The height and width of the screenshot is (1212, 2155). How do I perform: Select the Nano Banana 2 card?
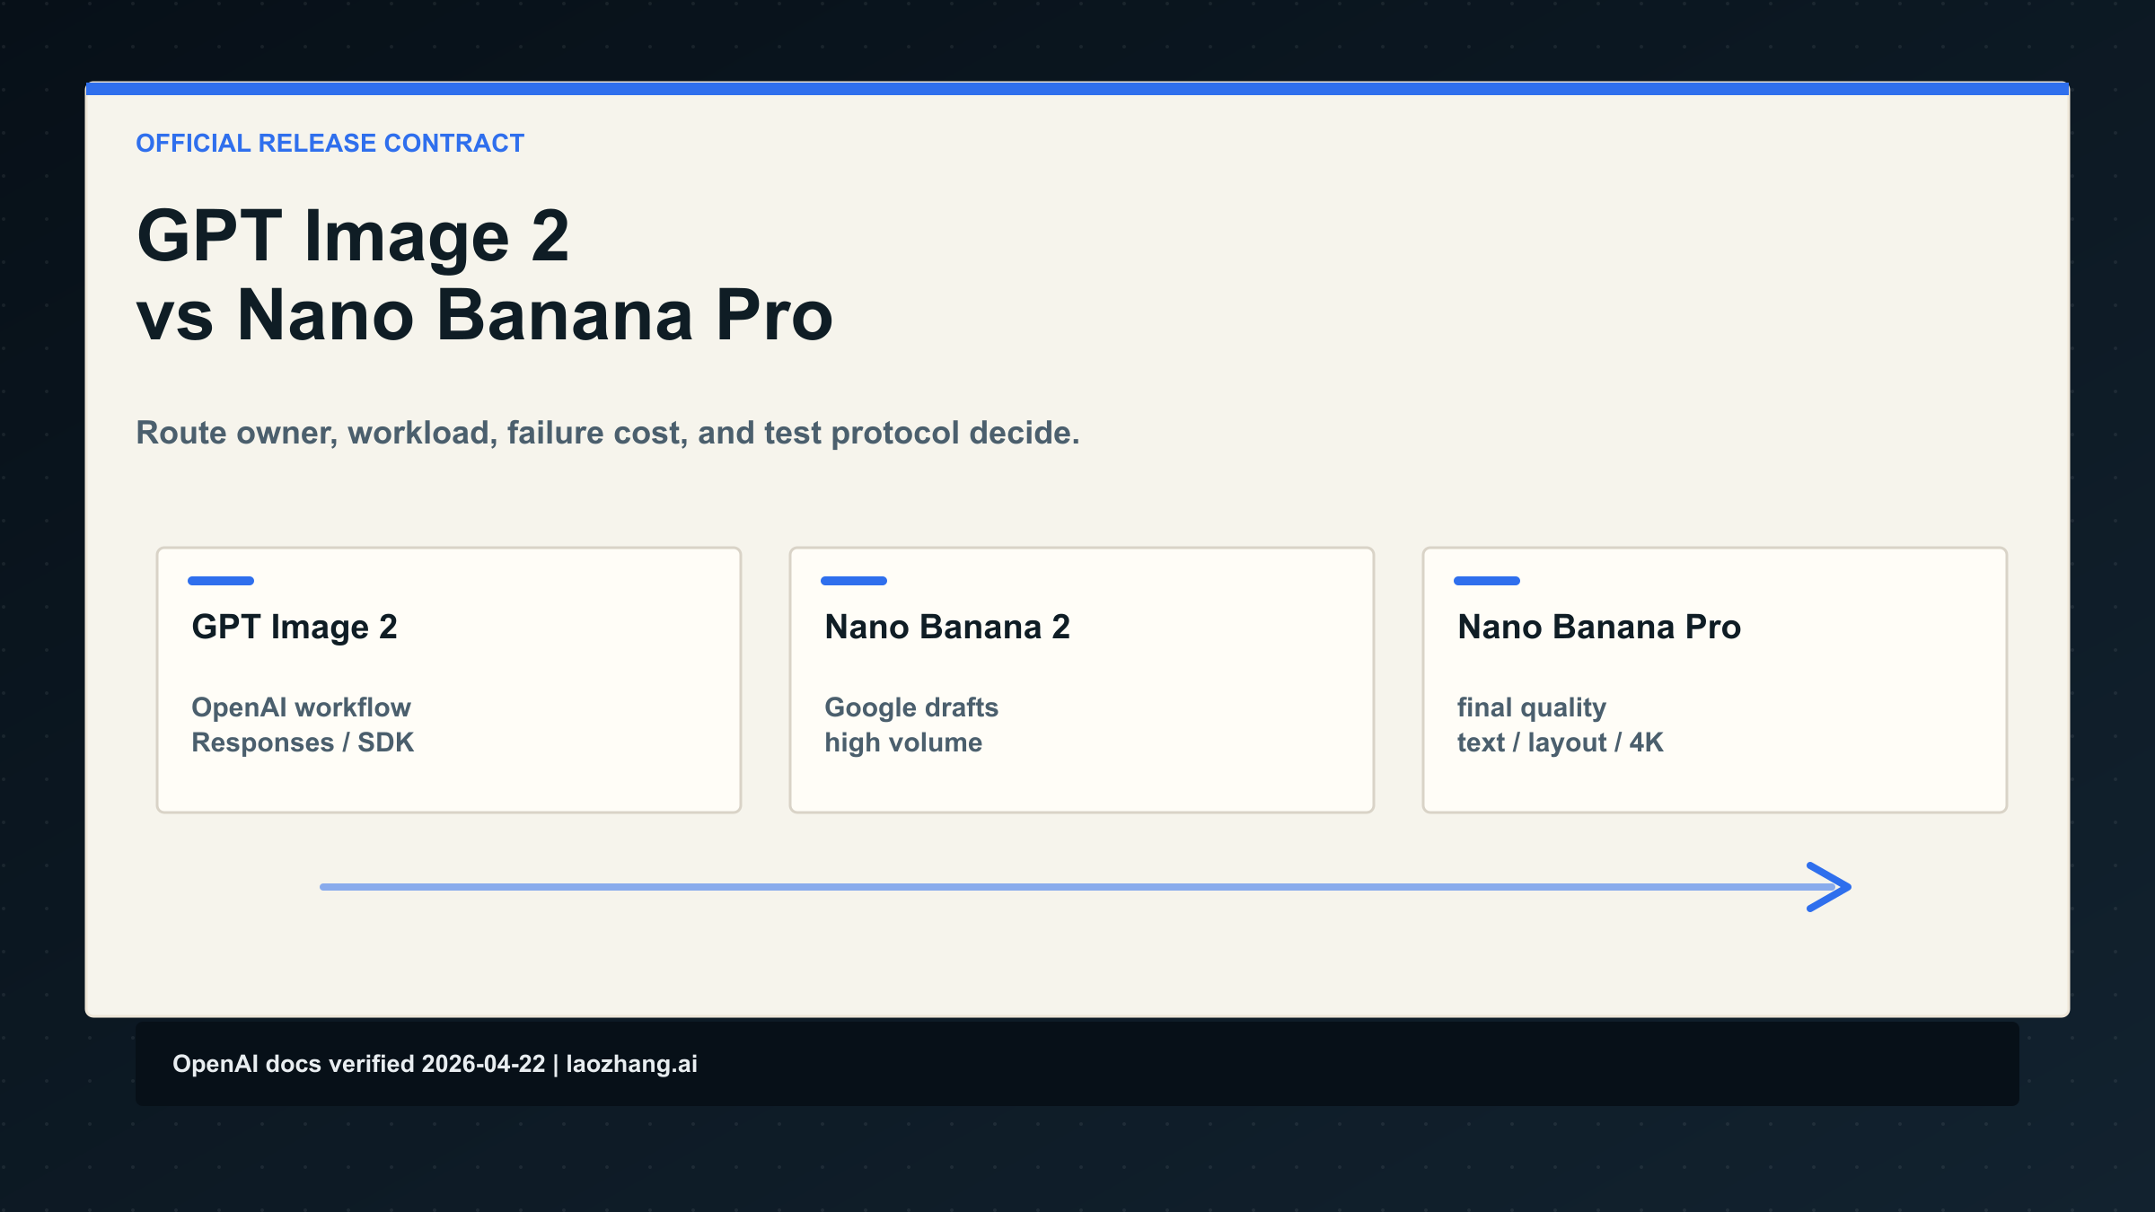coord(1080,679)
